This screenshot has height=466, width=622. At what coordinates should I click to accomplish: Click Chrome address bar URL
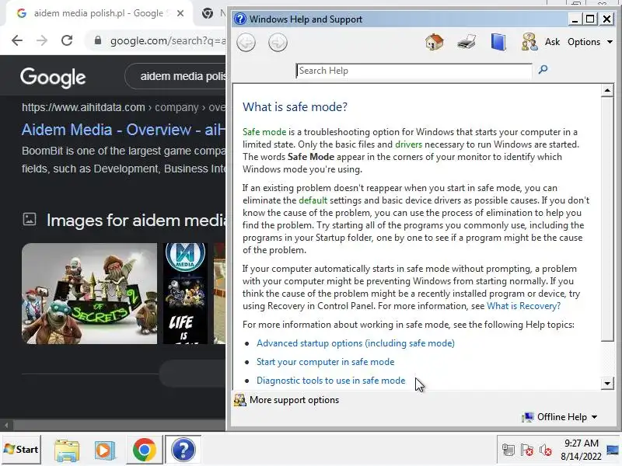point(168,41)
